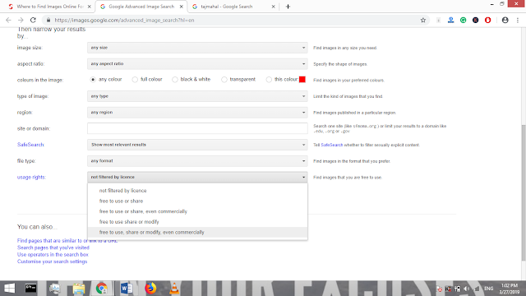Screen dimensions: 526x296
Task: Click the dark round extension icon
Action: pos(475,20)
